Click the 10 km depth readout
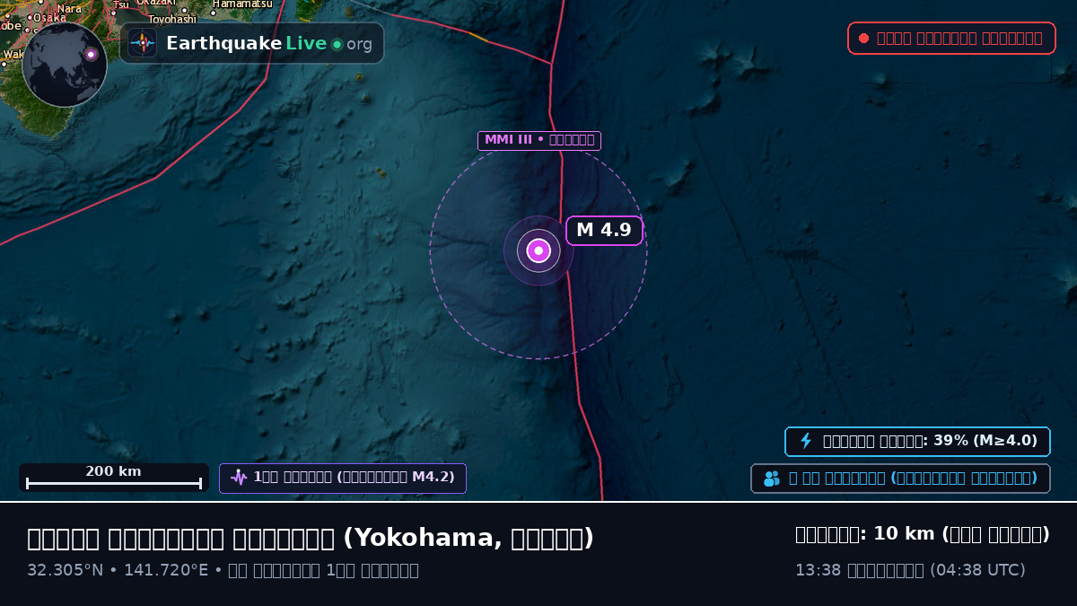Screen dimensions: 1077x606 (923, 534)
